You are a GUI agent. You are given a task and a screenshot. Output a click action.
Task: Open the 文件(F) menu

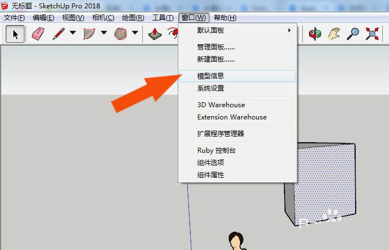(14, 18)
